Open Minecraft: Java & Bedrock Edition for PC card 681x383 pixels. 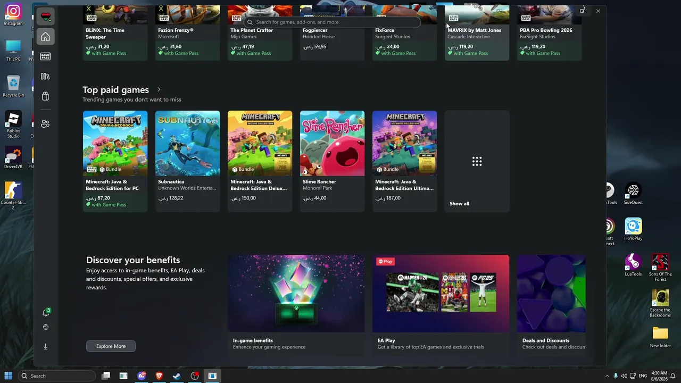pos(115,161)
